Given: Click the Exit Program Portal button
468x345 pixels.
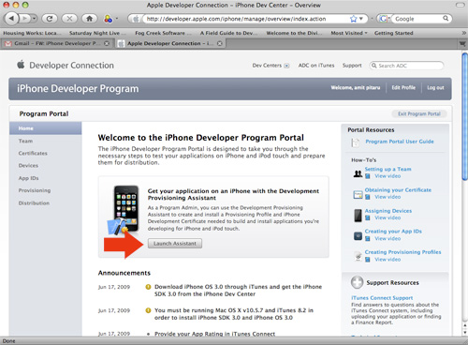Looking at the screenshot, I should (419, 113).
